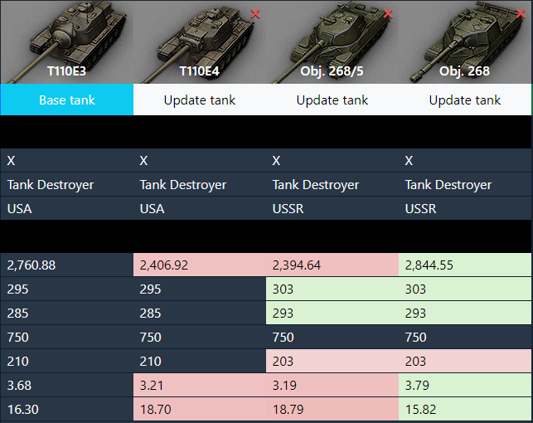Click the USA nation cell for T110E4
Screen dimensions: 533x423
point(200,208)
